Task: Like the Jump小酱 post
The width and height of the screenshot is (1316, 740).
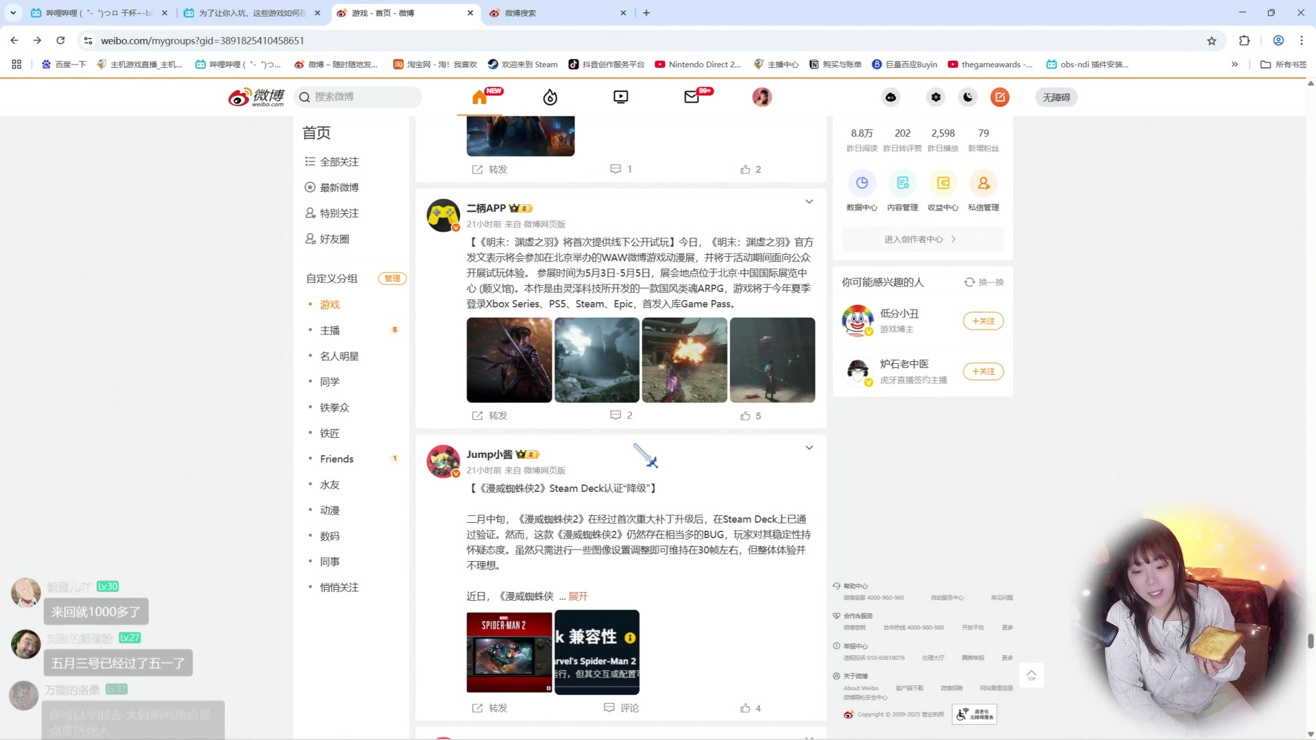Action: 751,708
